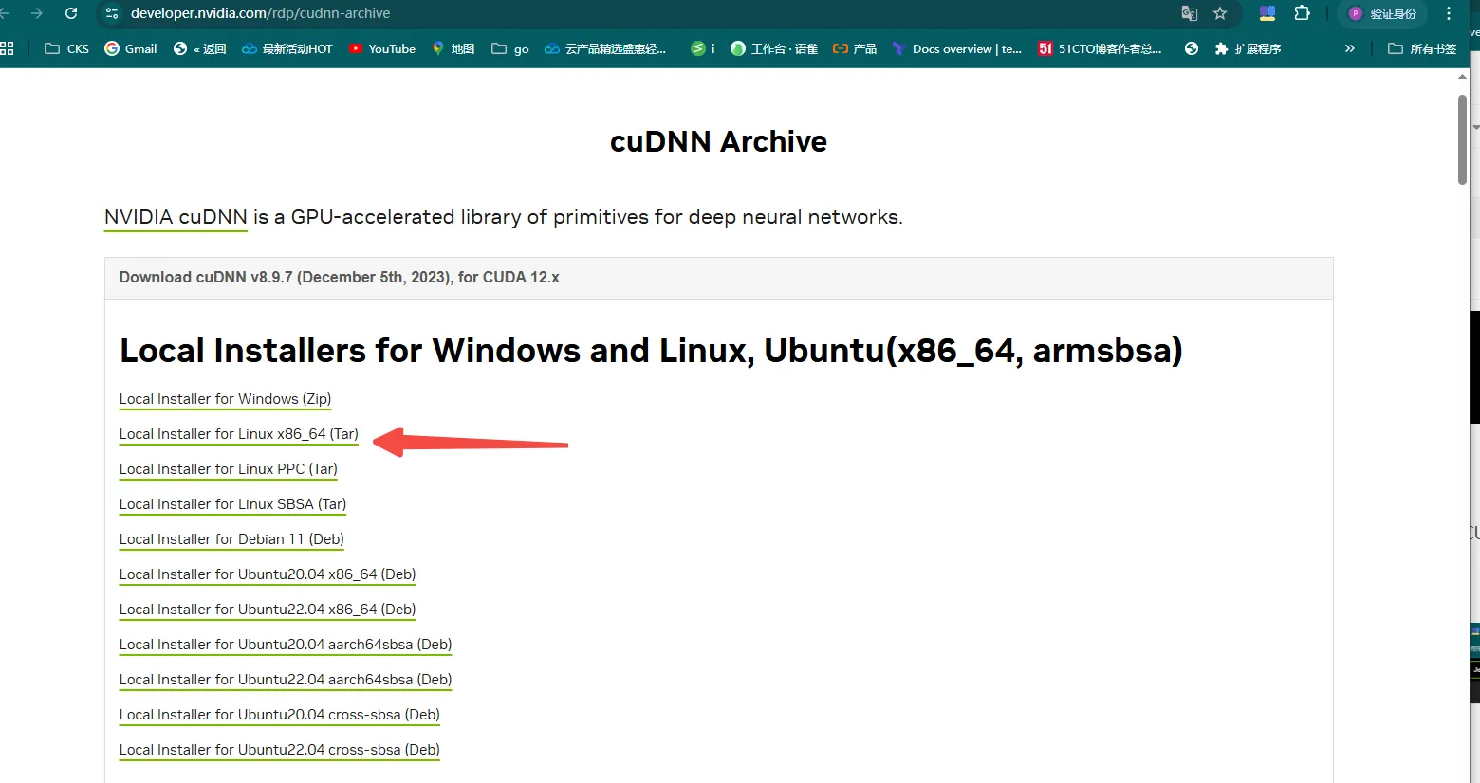
Task: Click the translate page icon
Action: pyautogui.click(x=1189, y=13)
